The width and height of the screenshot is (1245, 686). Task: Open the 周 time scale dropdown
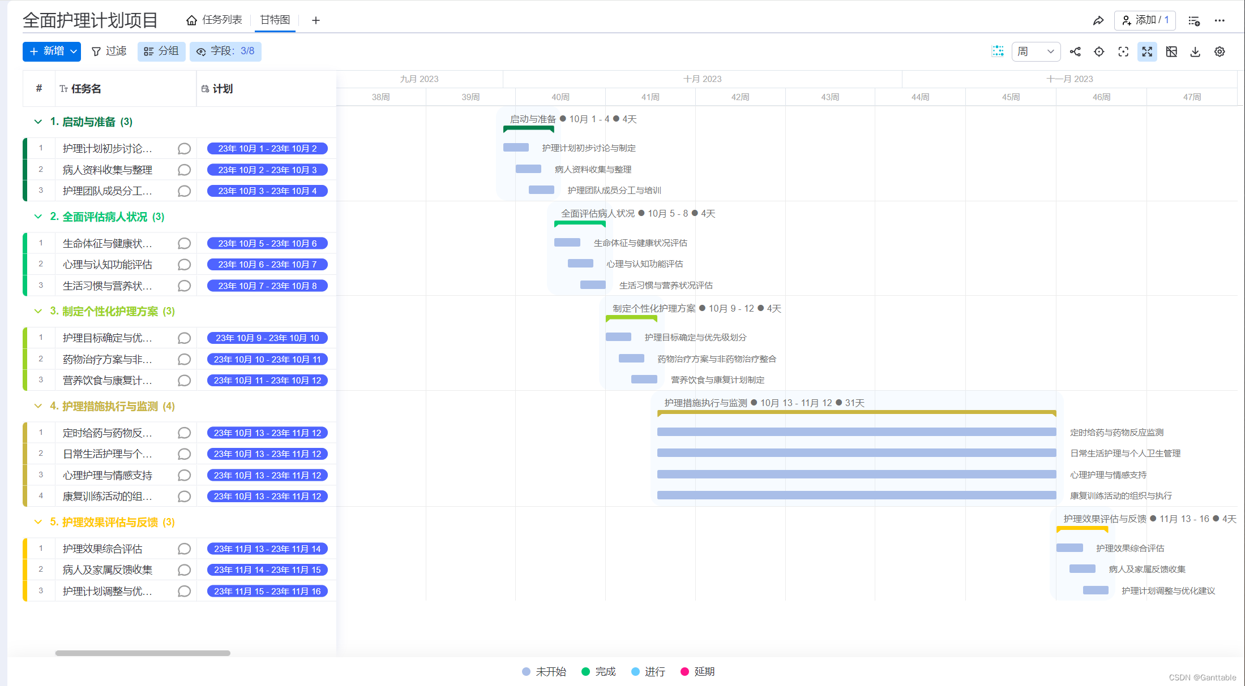tap(1036, 52)
